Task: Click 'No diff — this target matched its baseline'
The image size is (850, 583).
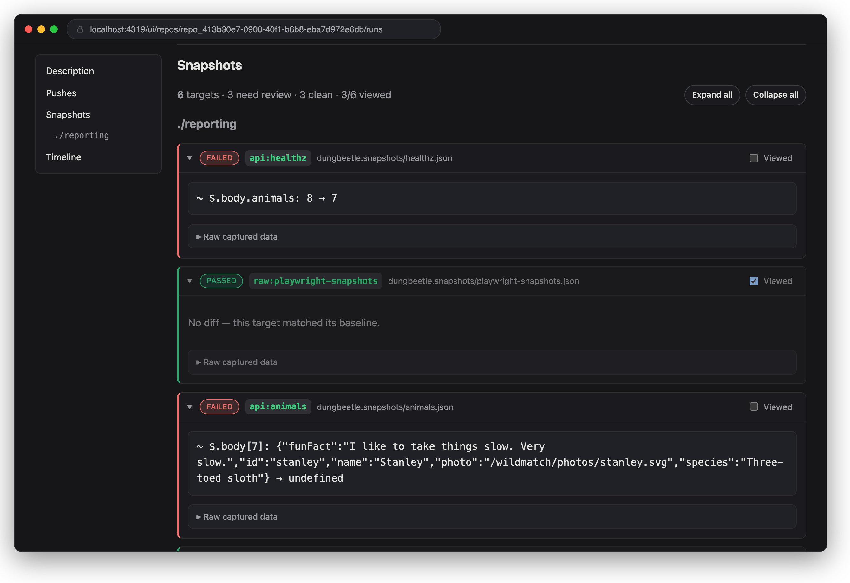Action: (x=284, y=323)
